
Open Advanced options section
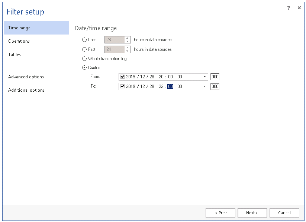pyautogui.click(x=26, y=77)
